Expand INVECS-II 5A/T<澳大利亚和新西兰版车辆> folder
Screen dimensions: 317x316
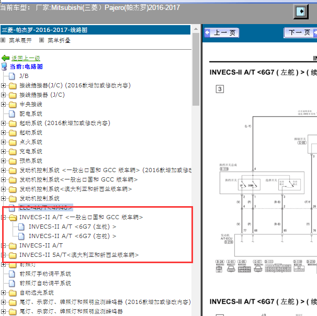click(3, 255)
